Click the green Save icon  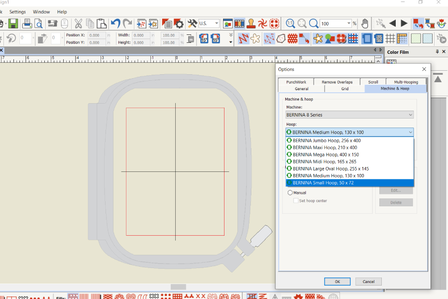pyautogui.click(x=13, y=23)
